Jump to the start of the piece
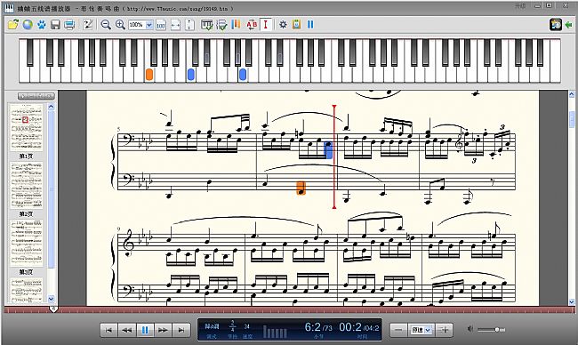 [x=108, y=330]
